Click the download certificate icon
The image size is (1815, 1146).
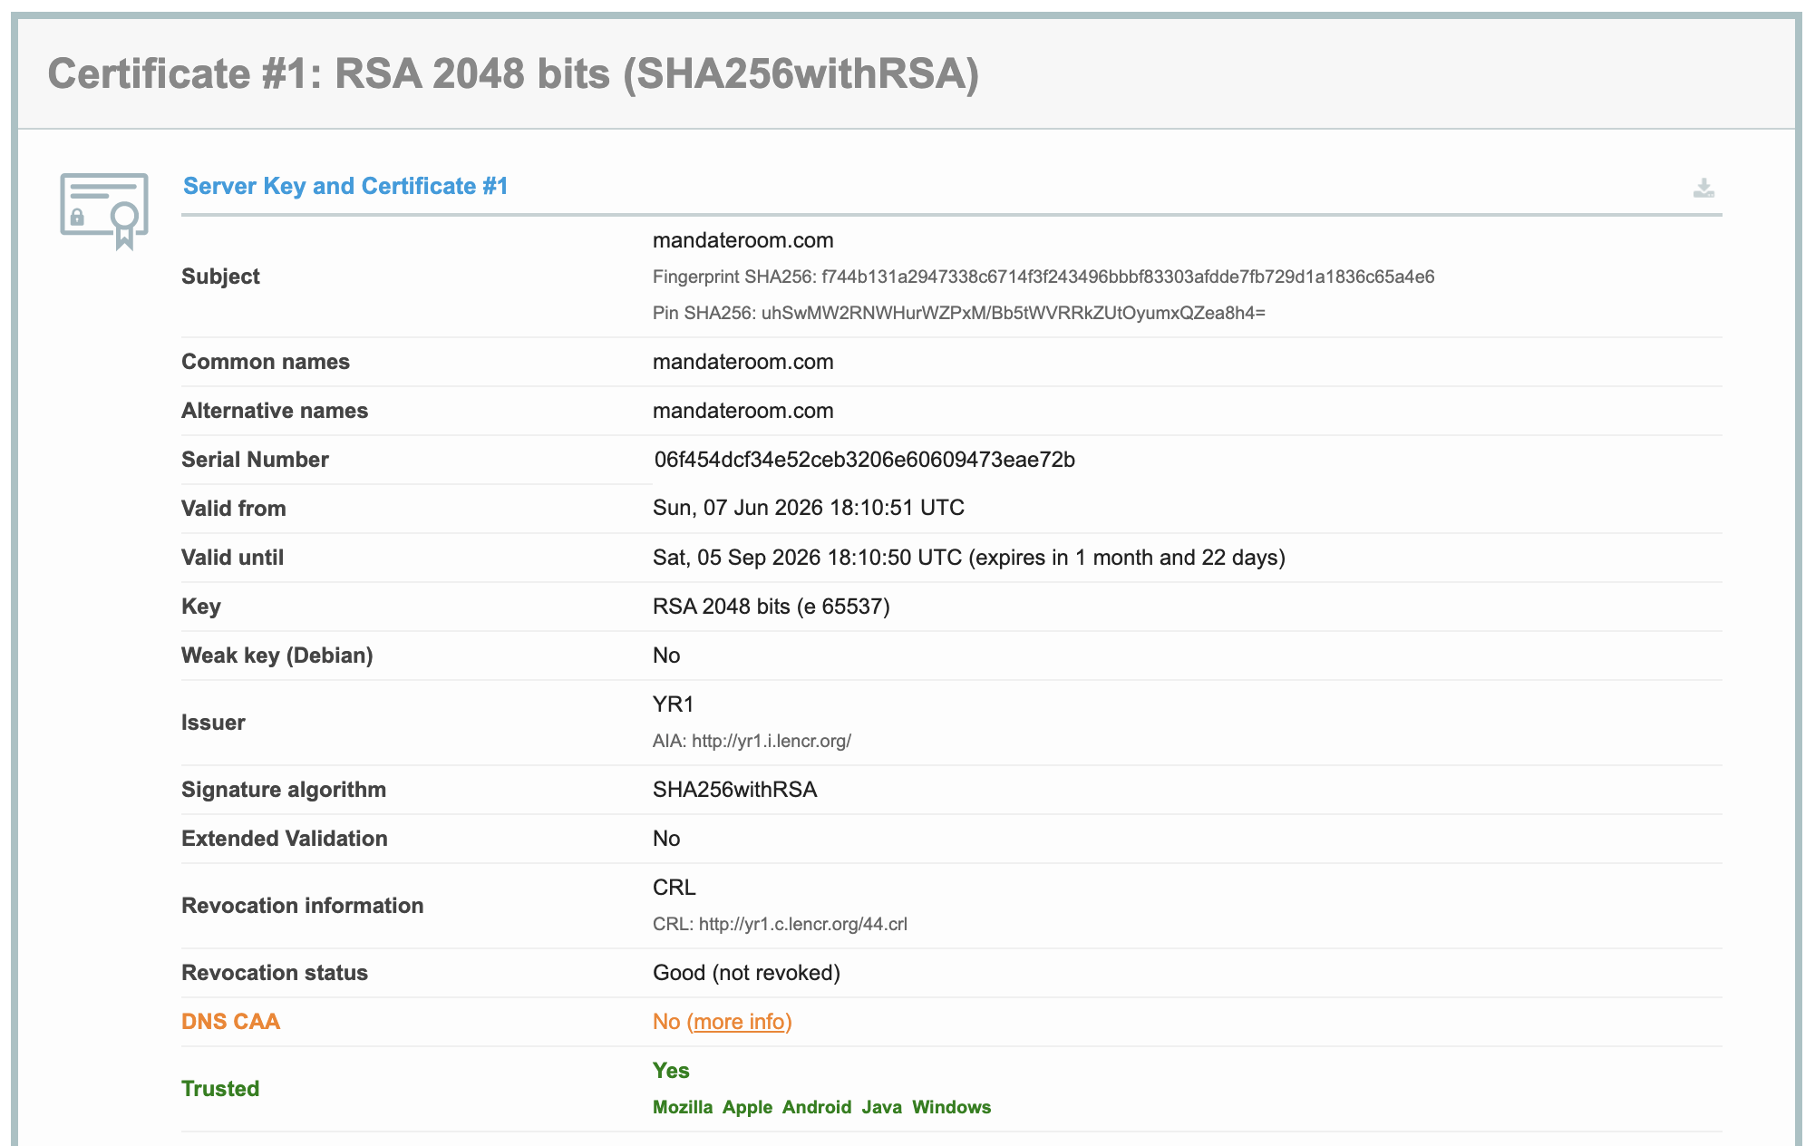point(1703,188)
